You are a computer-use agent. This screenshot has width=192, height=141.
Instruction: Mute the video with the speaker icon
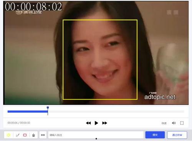[174, 123]
